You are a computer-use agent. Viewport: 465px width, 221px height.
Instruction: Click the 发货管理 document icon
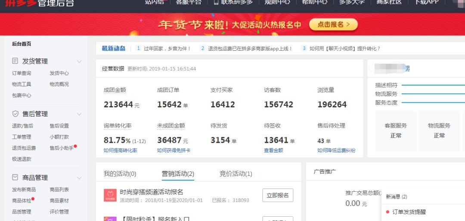coord(15,61)
